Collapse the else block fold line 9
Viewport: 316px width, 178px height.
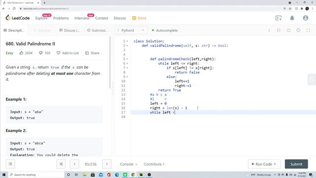point(127,77)
